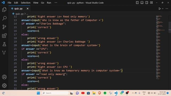171x96 pixels.
Task: Open volume speaker tray icon
Action: click(152, 93)
